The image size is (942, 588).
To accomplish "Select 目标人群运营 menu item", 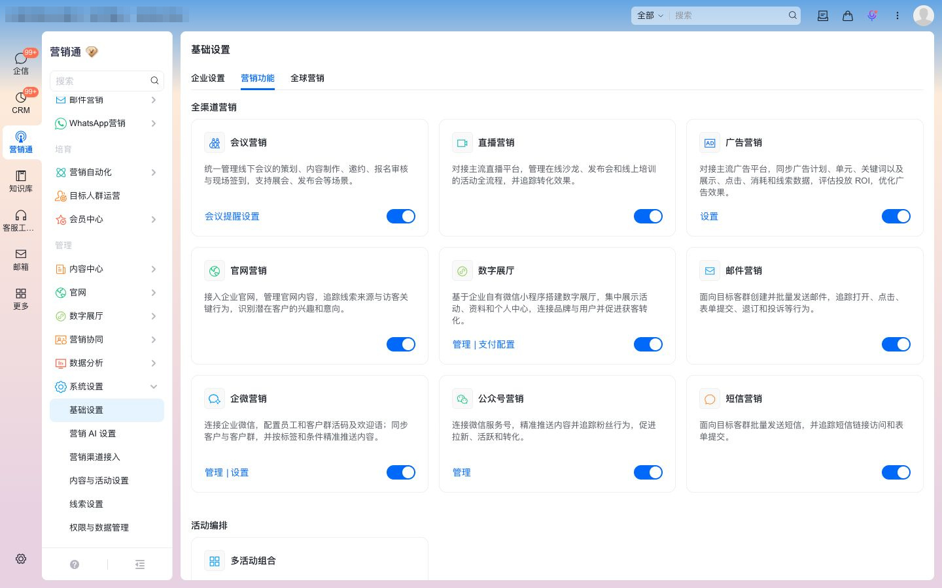I will click(107, 196).
